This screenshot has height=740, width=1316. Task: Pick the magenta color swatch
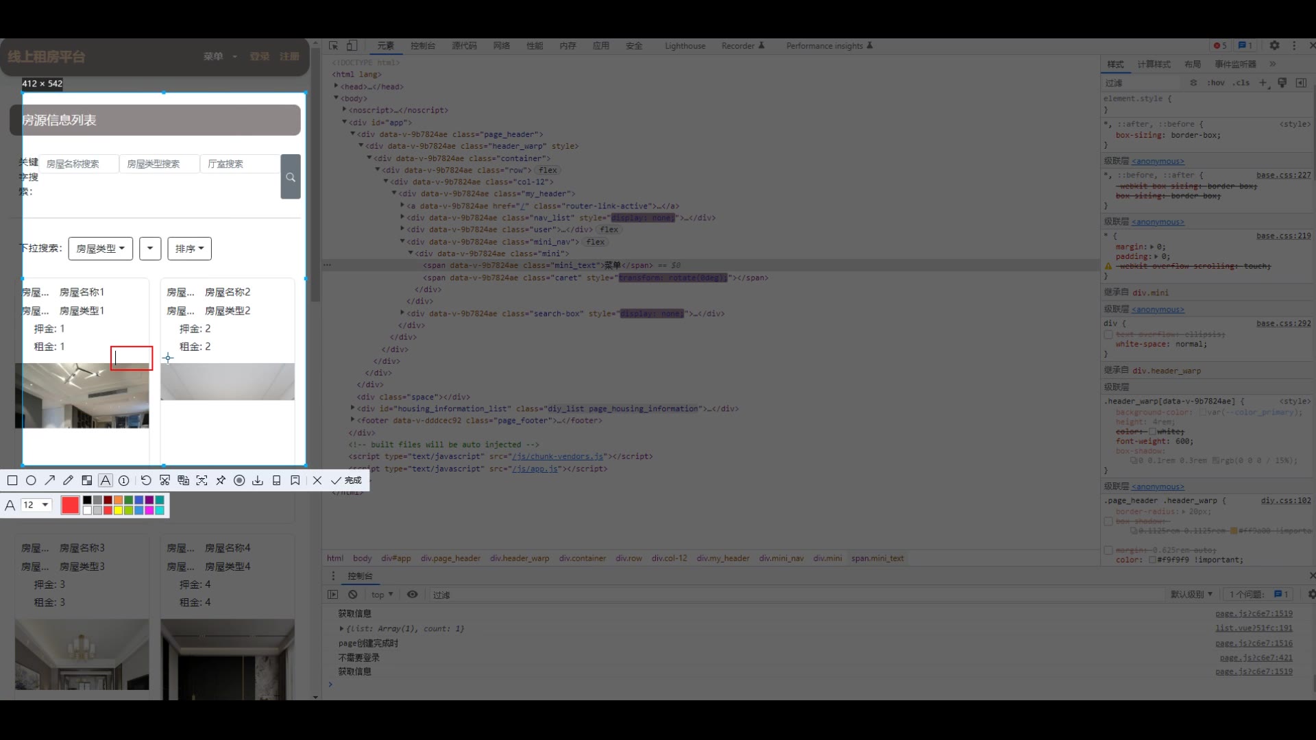tap(149, 510)
